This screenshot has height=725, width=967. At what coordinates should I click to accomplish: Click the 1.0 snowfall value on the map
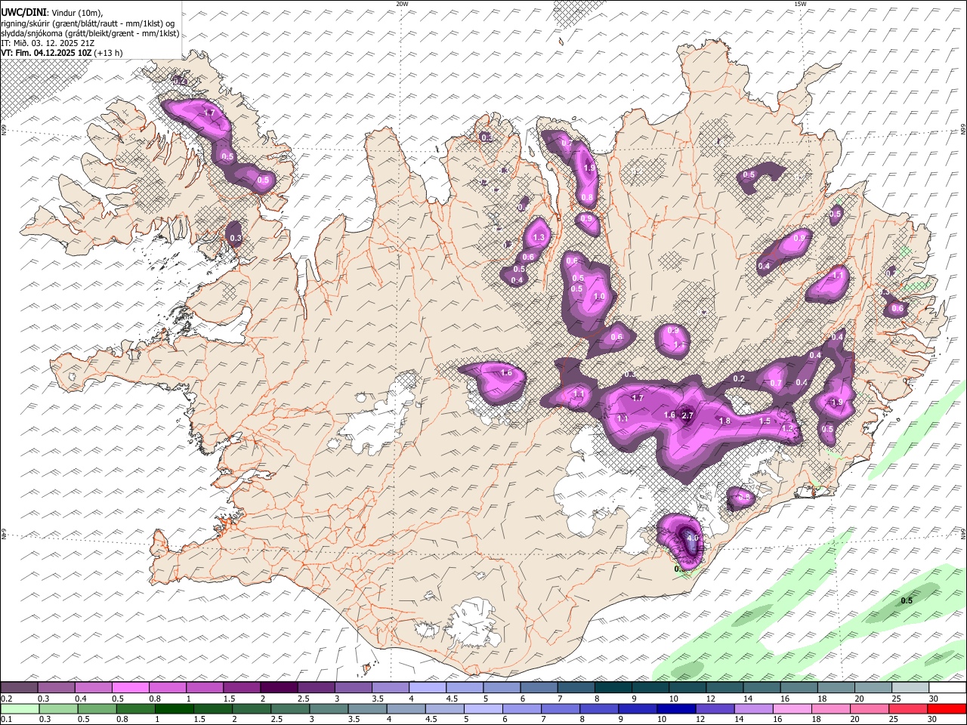599,297
